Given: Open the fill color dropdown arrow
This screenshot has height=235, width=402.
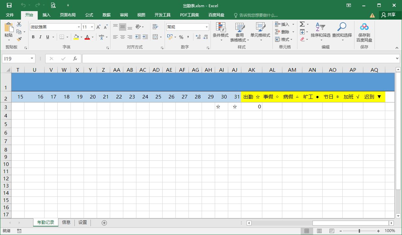Looking at the screenshot, I should click(81, 37).
